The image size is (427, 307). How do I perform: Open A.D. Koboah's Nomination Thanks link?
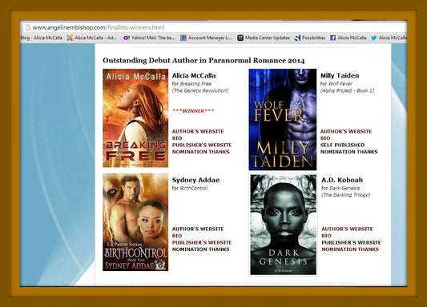[350, 249]
